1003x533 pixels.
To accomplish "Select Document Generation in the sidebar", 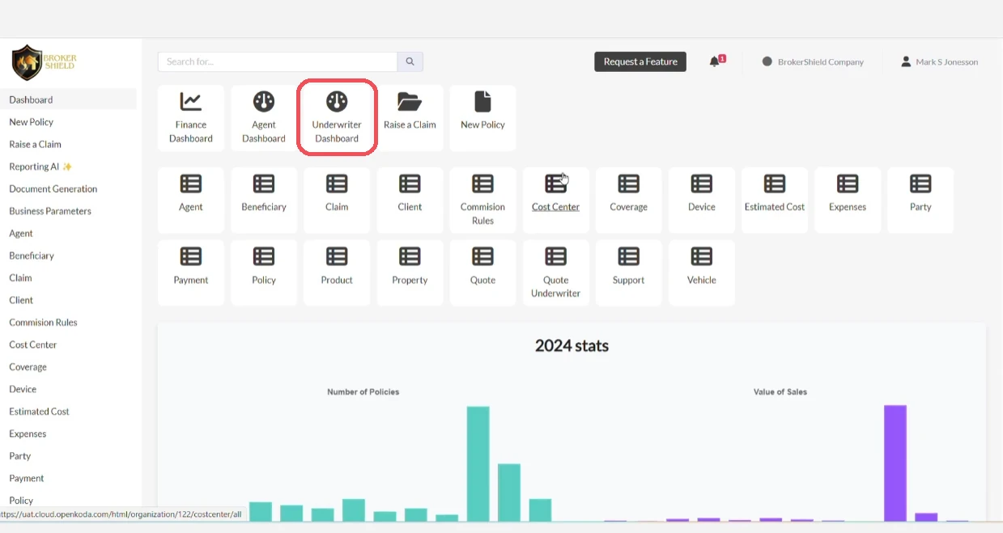I will [53, 188].
